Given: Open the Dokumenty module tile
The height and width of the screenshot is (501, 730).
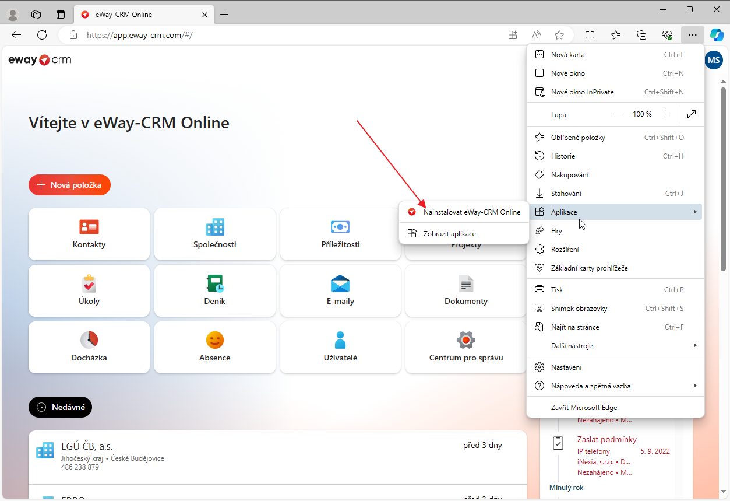Looking at the screenshot, I should [x=466, y=290].
